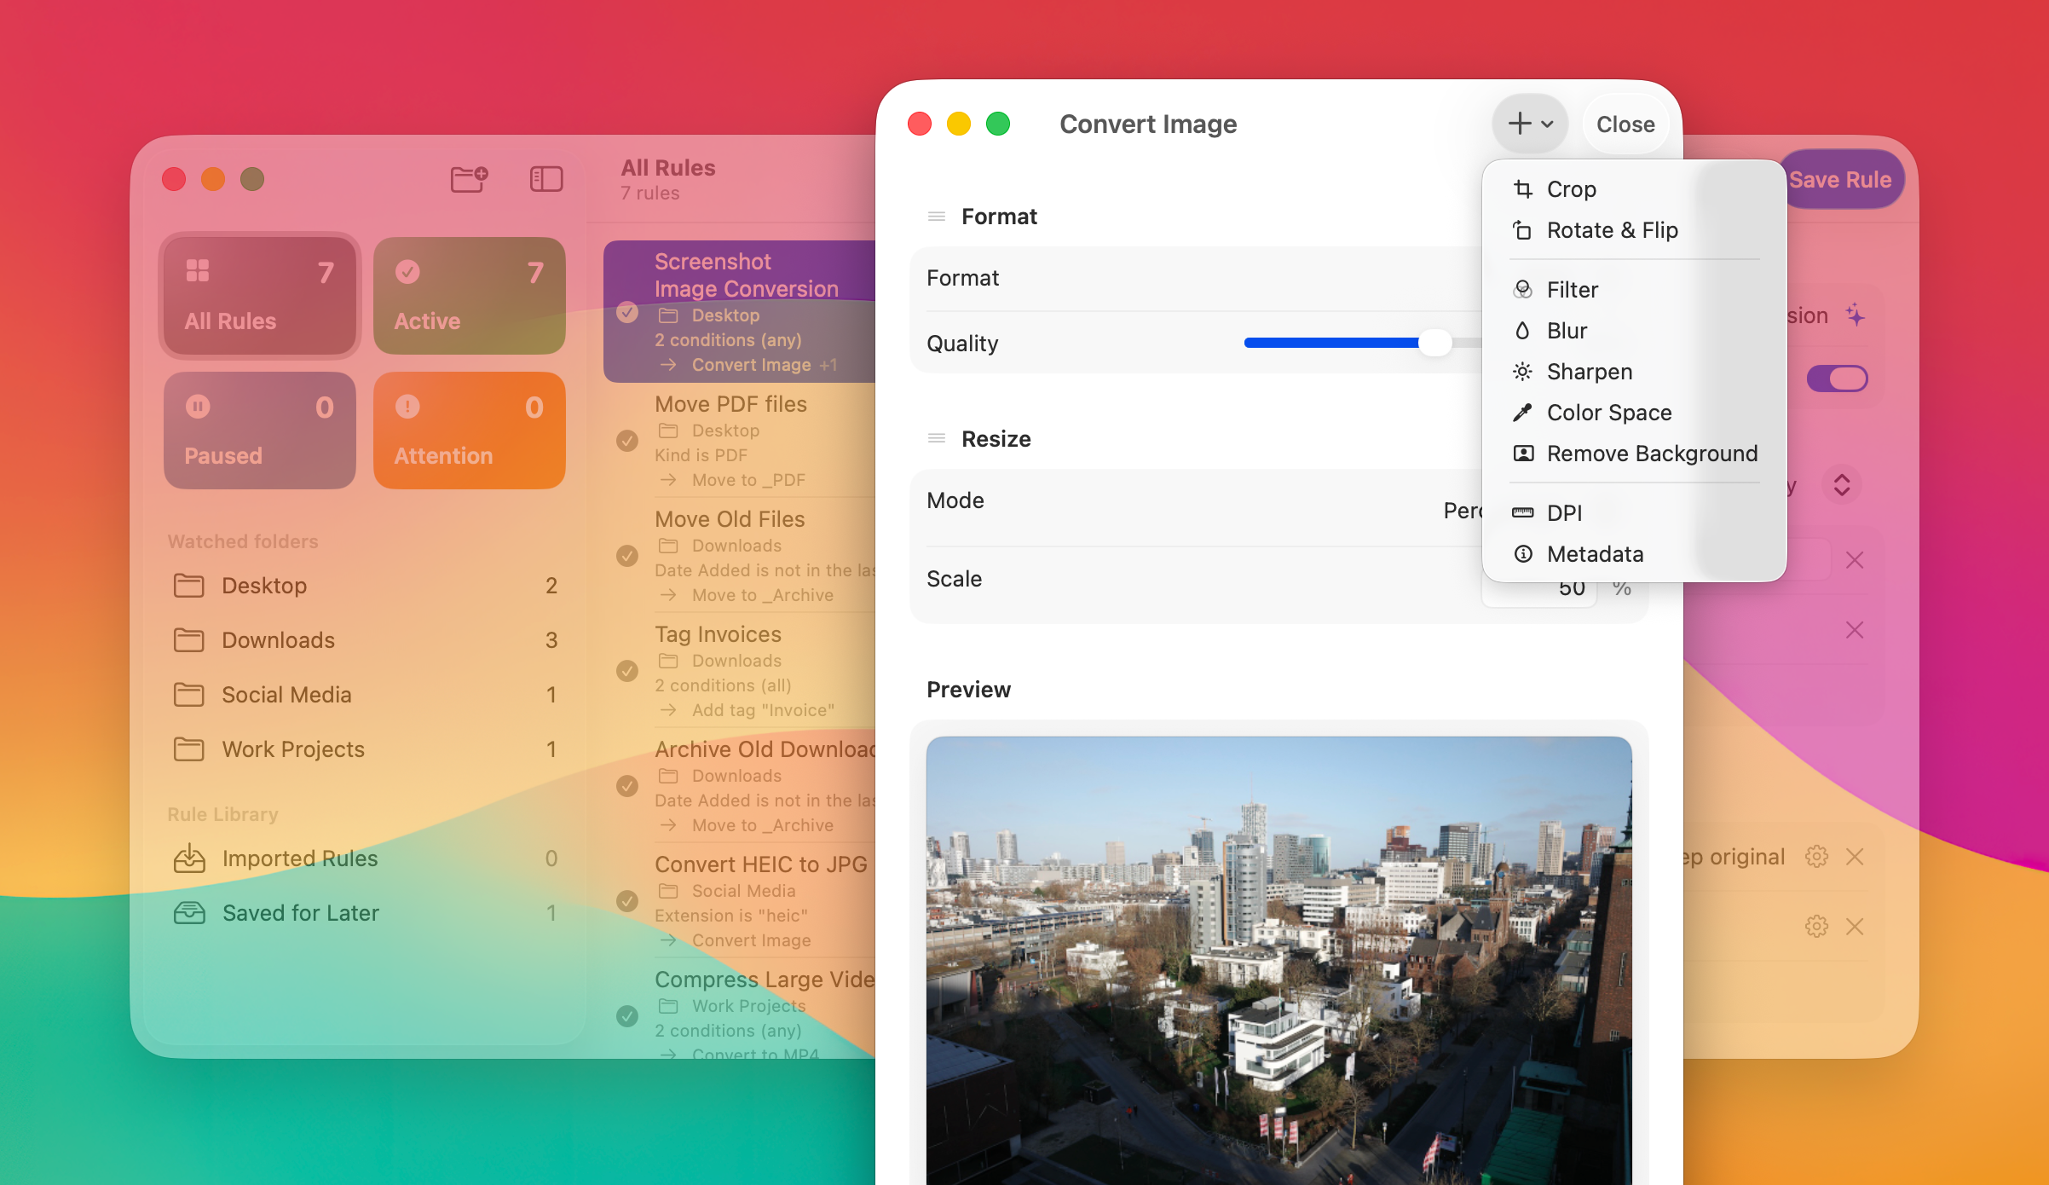This screenshot has height=1185, width=2049.
Task: Remove action with bottom-most X icon
Action: (1855, 926)
